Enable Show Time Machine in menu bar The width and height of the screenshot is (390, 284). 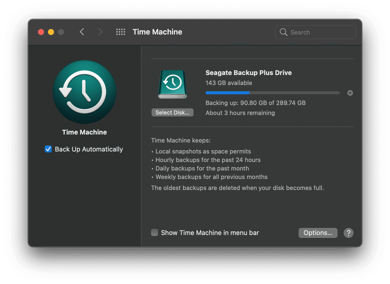coord(154,232)
